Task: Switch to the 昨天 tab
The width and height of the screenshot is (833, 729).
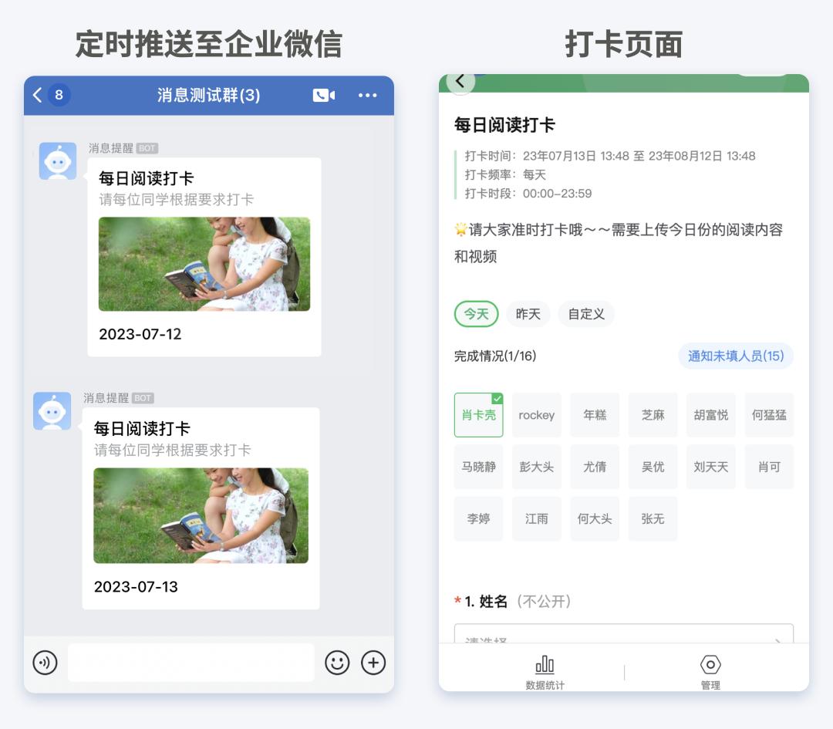Action: [x=528, y=314]
